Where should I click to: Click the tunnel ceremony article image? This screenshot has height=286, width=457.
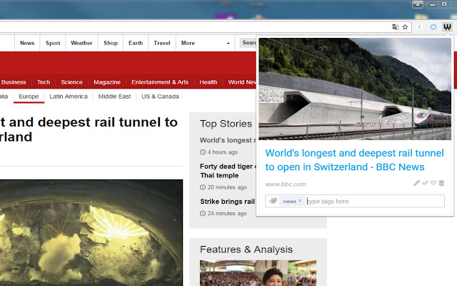91,232
